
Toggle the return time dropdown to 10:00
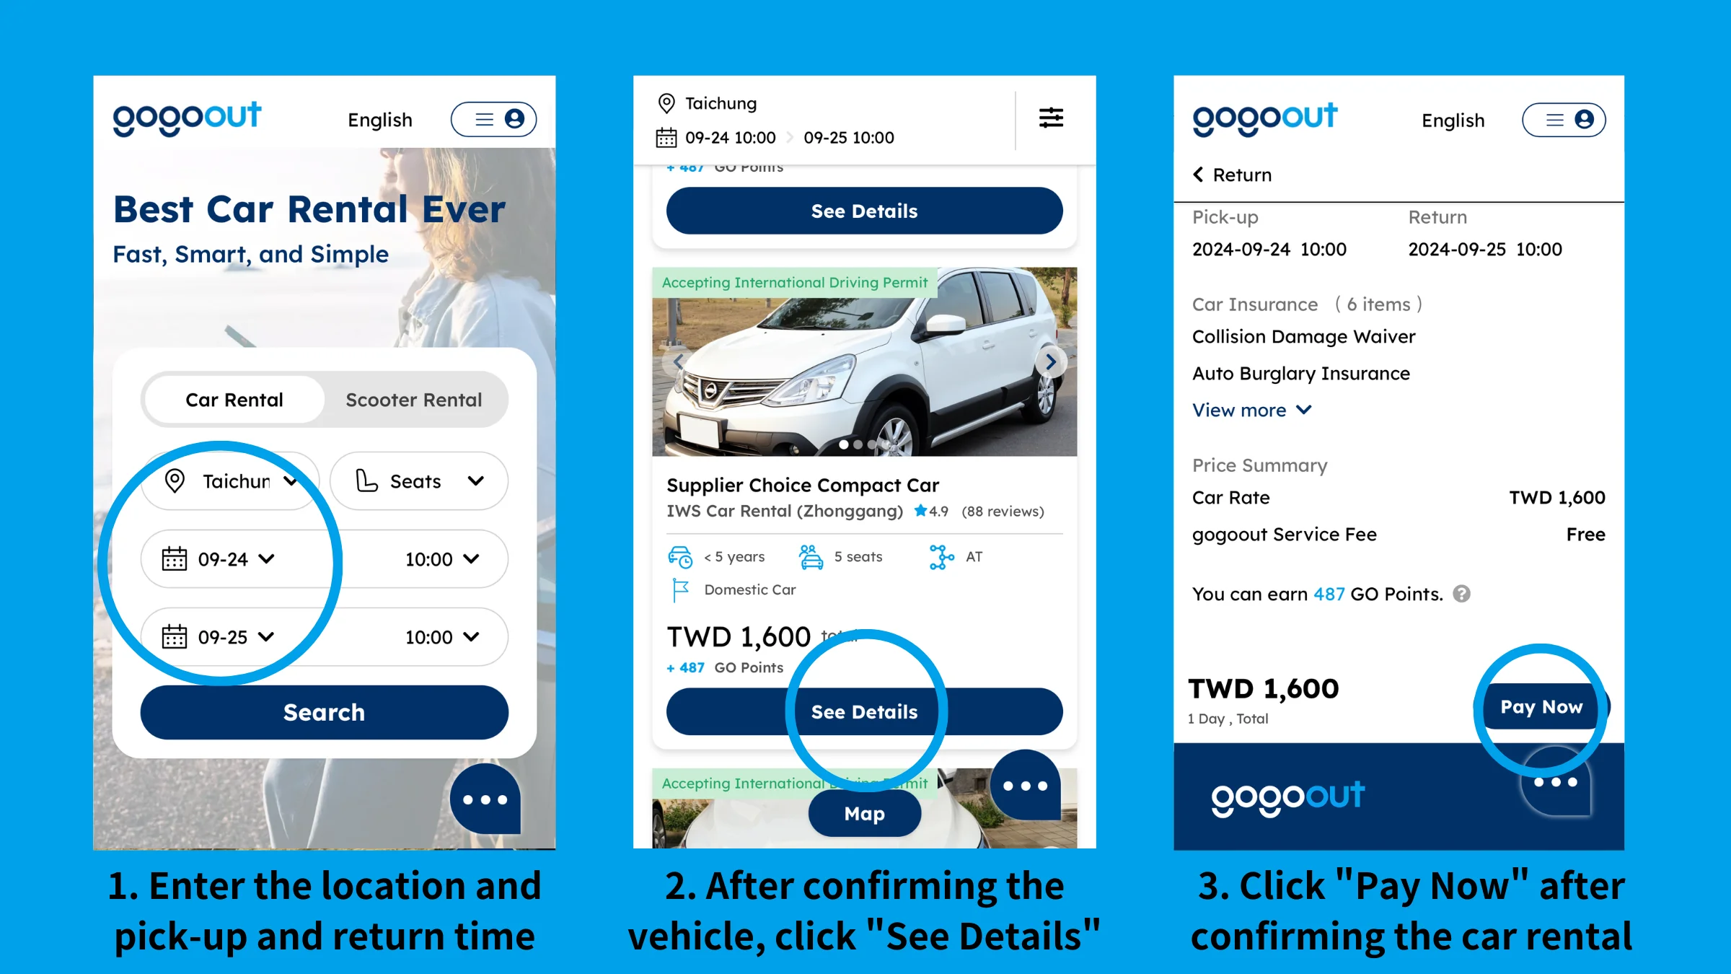click(440, 635)
